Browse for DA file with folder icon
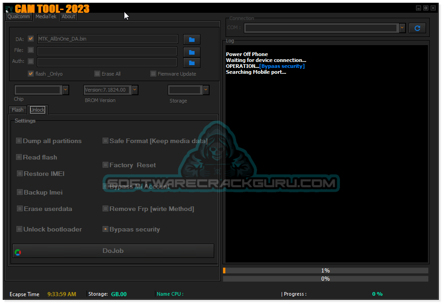The width and height of the screenshot is (442, 303). (192, 40)
